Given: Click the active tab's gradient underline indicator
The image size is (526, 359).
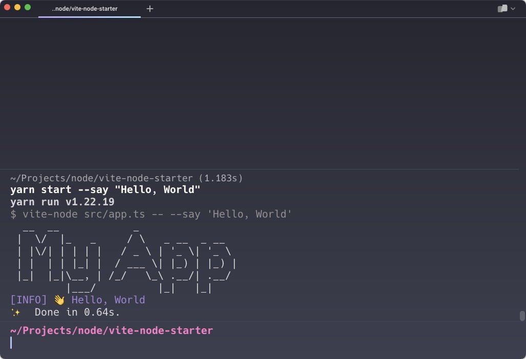Looking at the screenshot, I should point(90,17).
